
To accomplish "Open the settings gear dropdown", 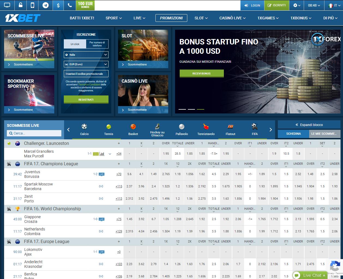I will [x=297, y=5].
